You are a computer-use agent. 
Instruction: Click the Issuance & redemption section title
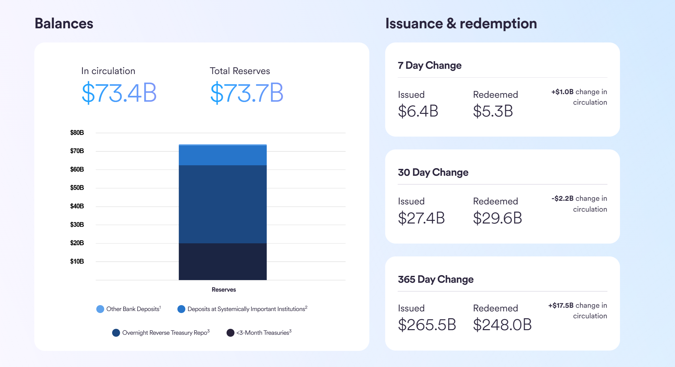[461, 24]
